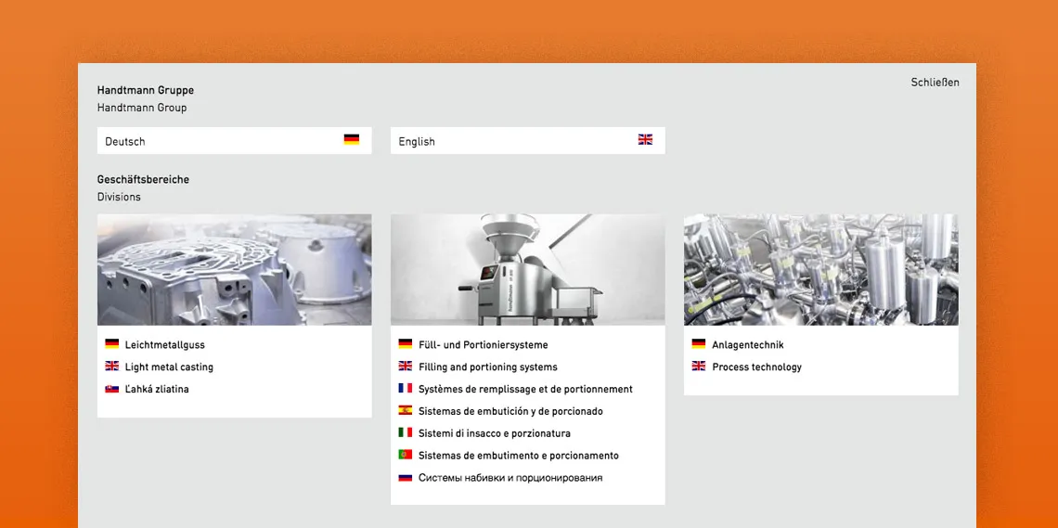Open Sistemi di insacco e porzionatura
This screenshot has width=1058, height=528.
tap(495, 433)
